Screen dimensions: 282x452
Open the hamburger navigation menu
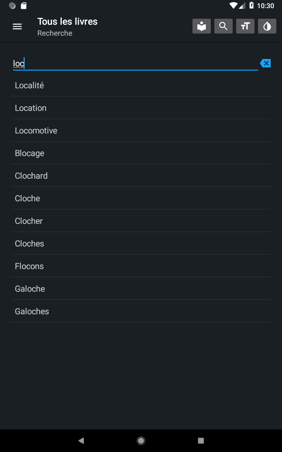coord(17,26)
